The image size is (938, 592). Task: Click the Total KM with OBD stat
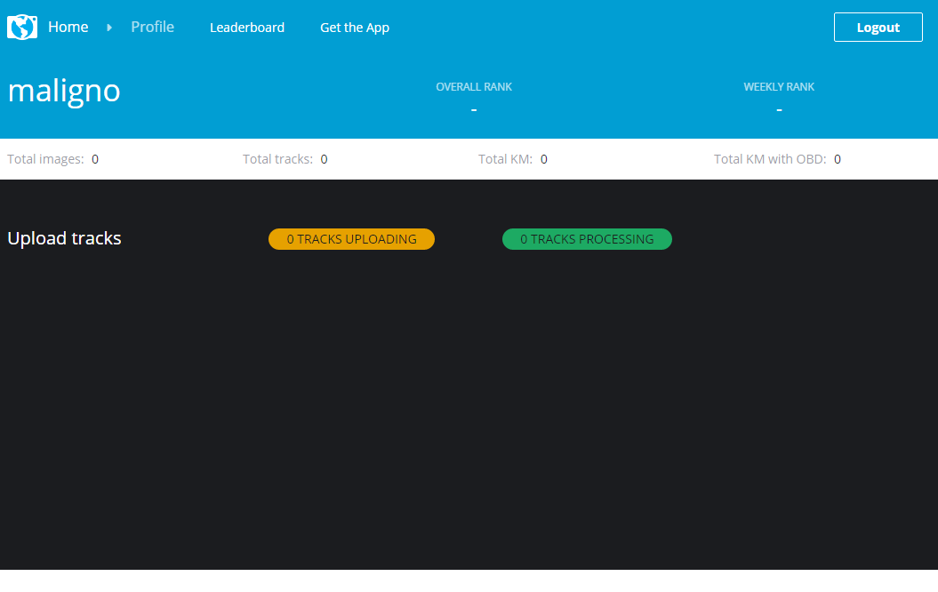click(x=777, y=159)
